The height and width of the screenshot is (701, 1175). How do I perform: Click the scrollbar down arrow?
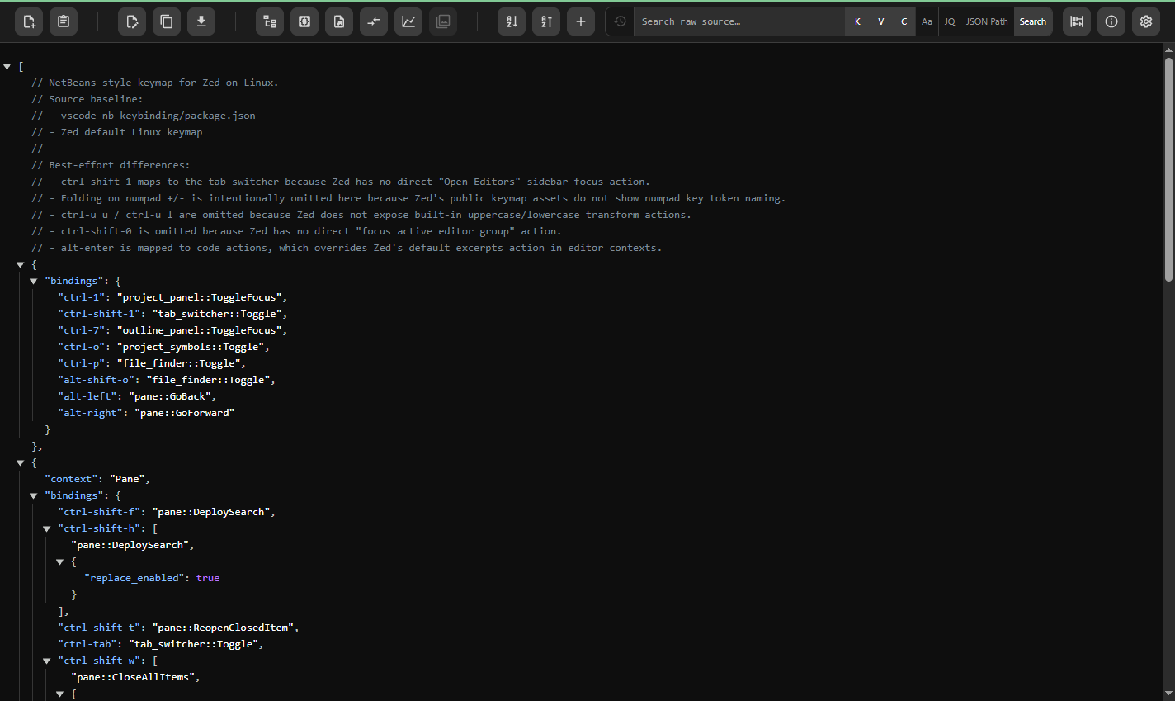click(1168, 694)
